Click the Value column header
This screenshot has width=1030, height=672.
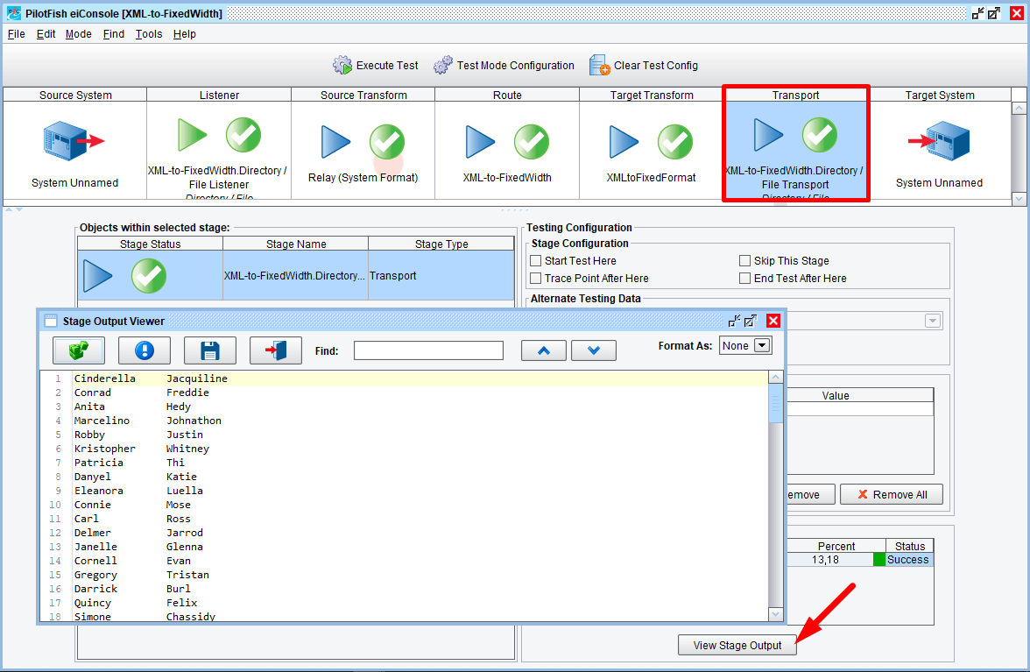pyautogui.click(x=860, y=395)
